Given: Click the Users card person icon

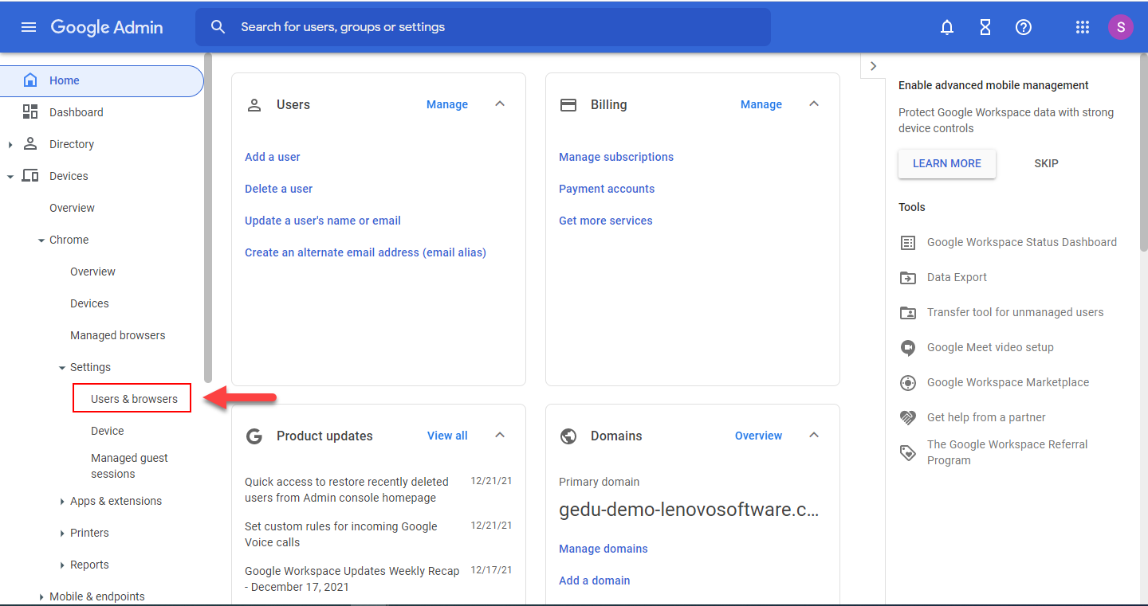Looking at the screenshot, I should coord(254,104).
